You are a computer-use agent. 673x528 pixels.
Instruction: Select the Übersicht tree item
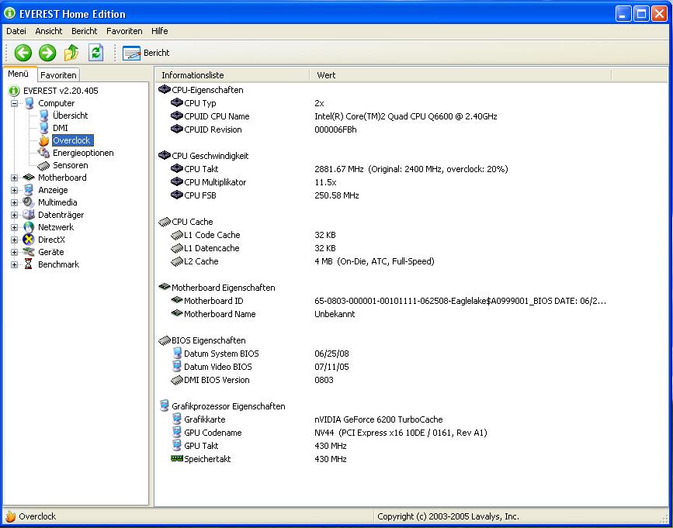pyautogui.click(x=71, y=116)
